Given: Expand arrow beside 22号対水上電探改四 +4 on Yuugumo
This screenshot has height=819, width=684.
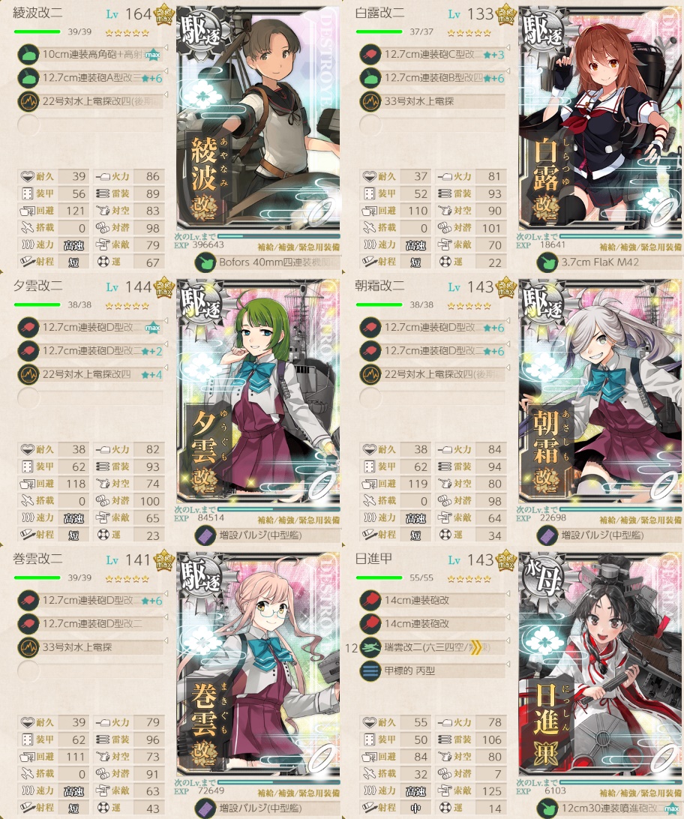Looking at the screenshot, I should tap(166, 367).
